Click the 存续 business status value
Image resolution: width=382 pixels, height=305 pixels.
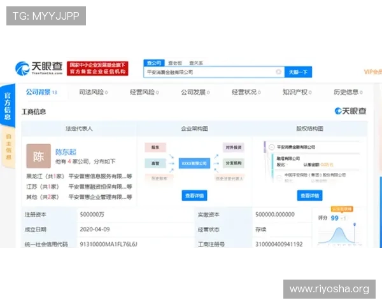(x=260, y=229)
